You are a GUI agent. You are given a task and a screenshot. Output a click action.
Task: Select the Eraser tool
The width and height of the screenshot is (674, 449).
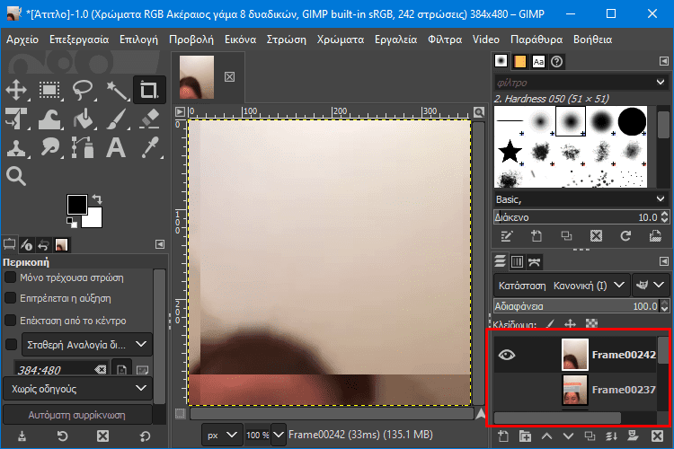click(x=149, y=119)
